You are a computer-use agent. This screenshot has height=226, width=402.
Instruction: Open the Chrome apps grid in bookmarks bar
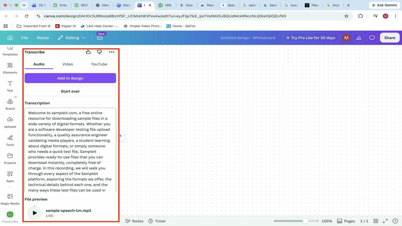(x=6, y=26)
